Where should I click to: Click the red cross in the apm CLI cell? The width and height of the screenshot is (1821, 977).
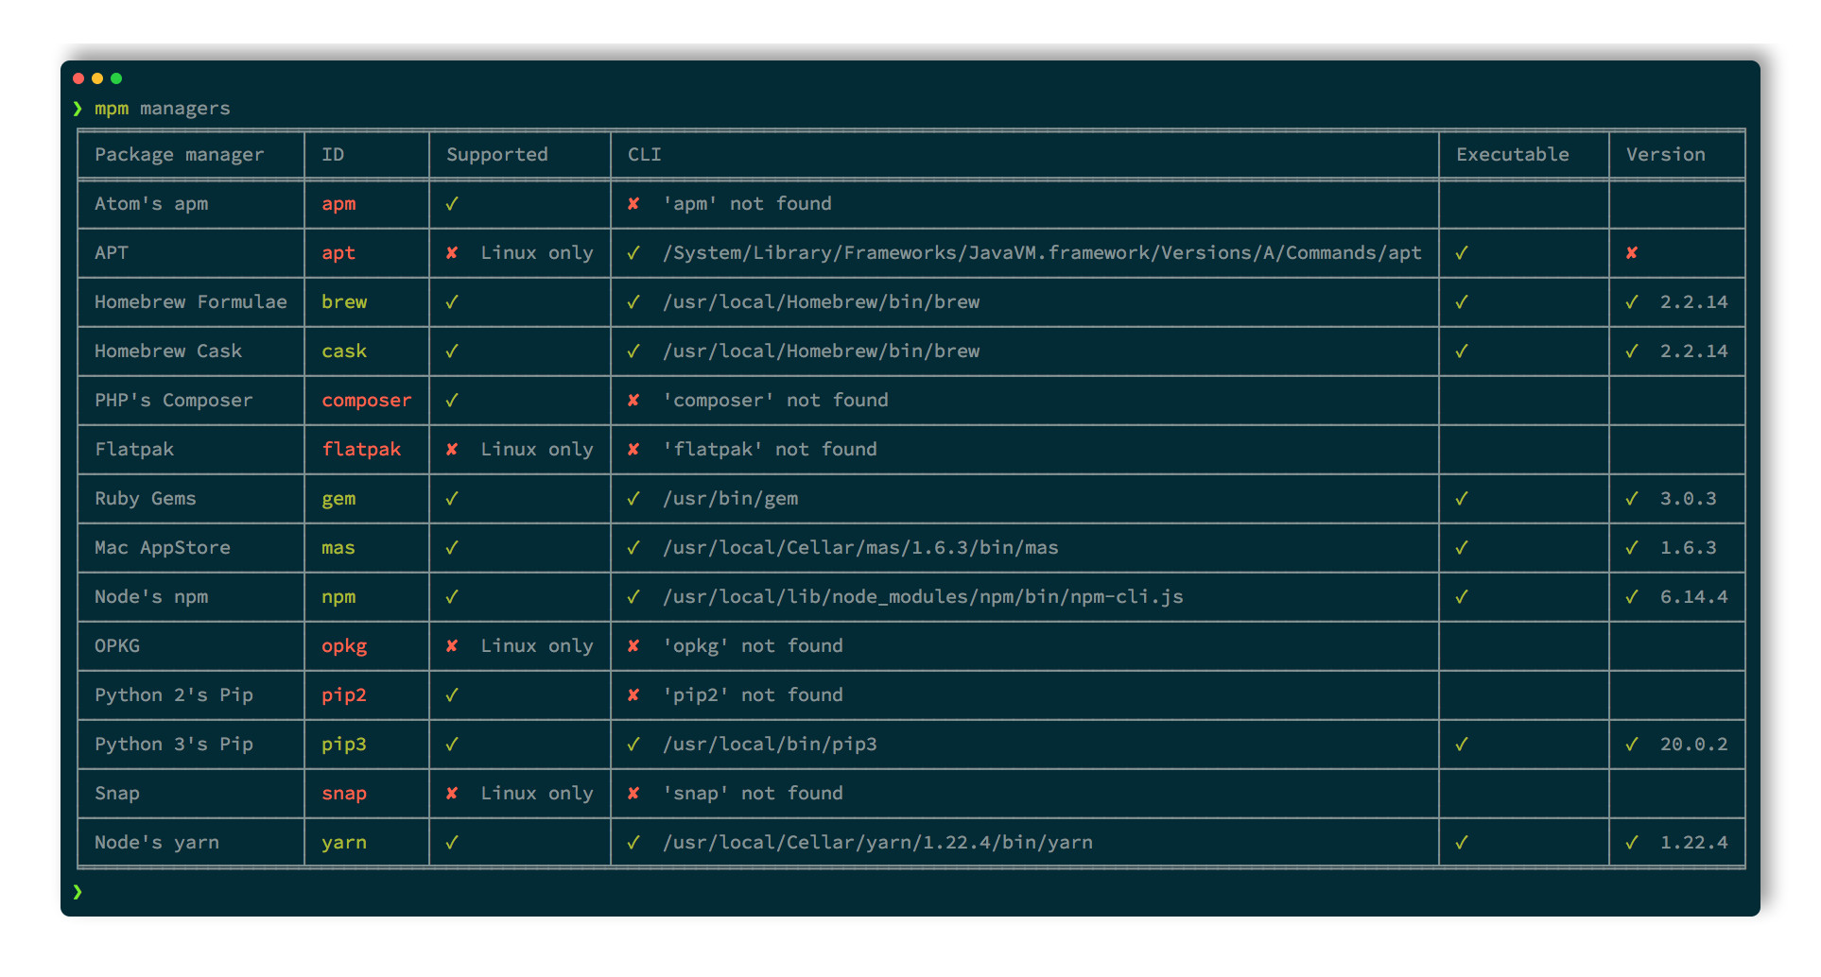click(x=633, y=204)
